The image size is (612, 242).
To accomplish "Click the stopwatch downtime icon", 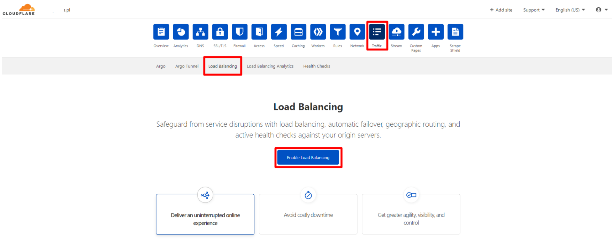I will pos(308,195).
